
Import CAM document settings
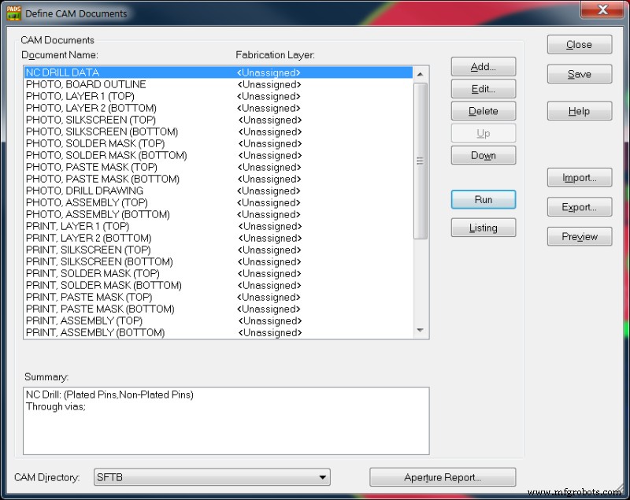(x=579, y=177)
